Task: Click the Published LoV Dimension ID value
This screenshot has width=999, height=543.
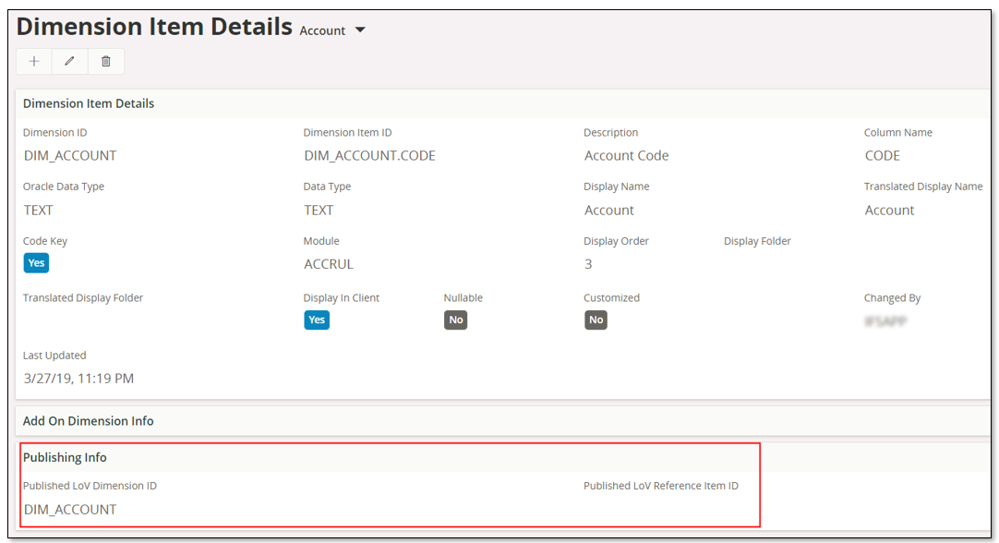Action: 70,510
